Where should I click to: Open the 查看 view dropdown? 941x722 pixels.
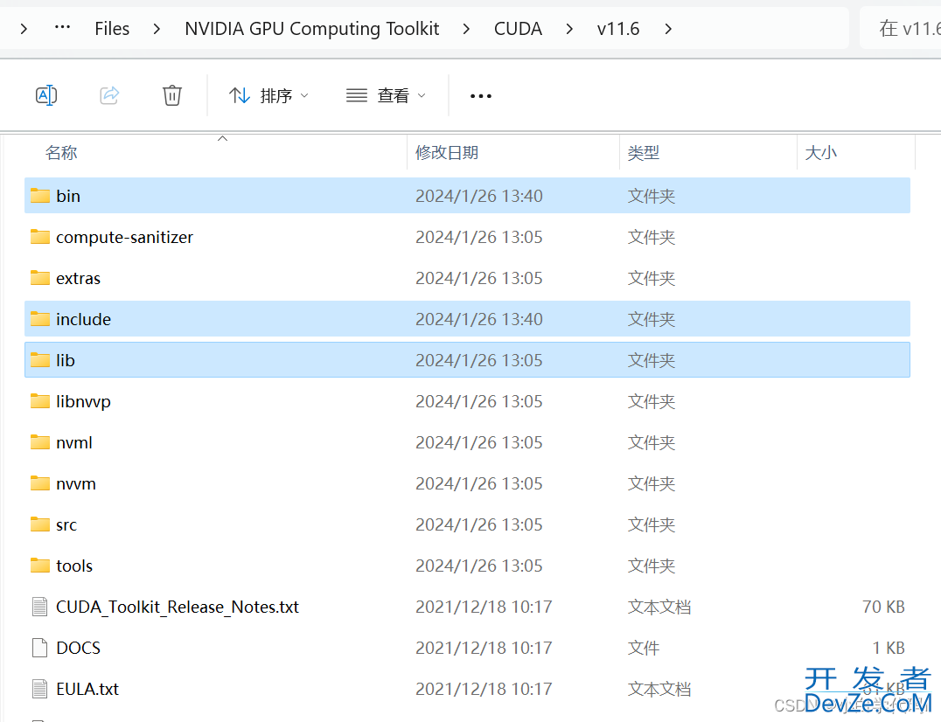[x=386, y=95]
